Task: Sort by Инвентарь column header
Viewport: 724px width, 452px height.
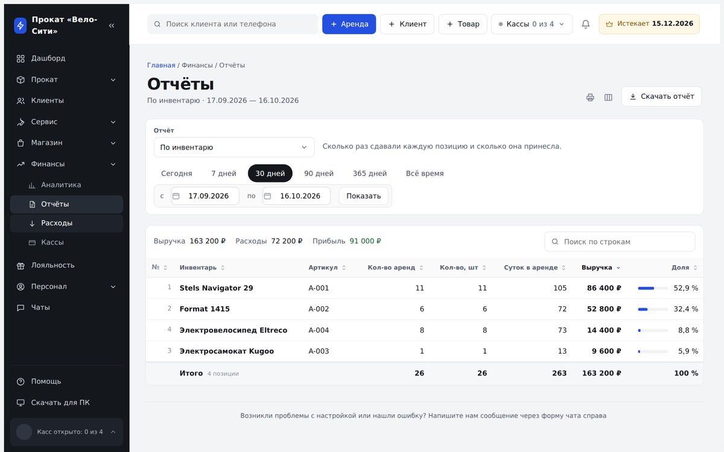Action: [202, 268]
